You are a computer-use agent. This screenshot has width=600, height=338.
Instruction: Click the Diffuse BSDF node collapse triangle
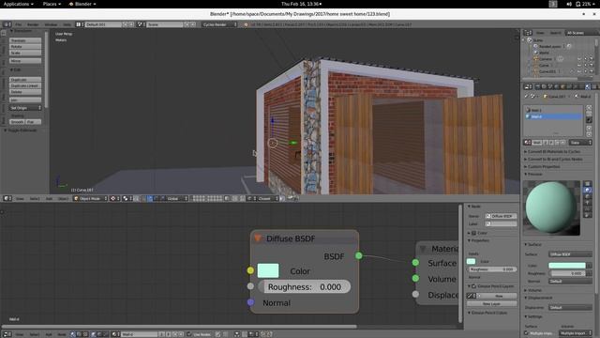point(258,238)
